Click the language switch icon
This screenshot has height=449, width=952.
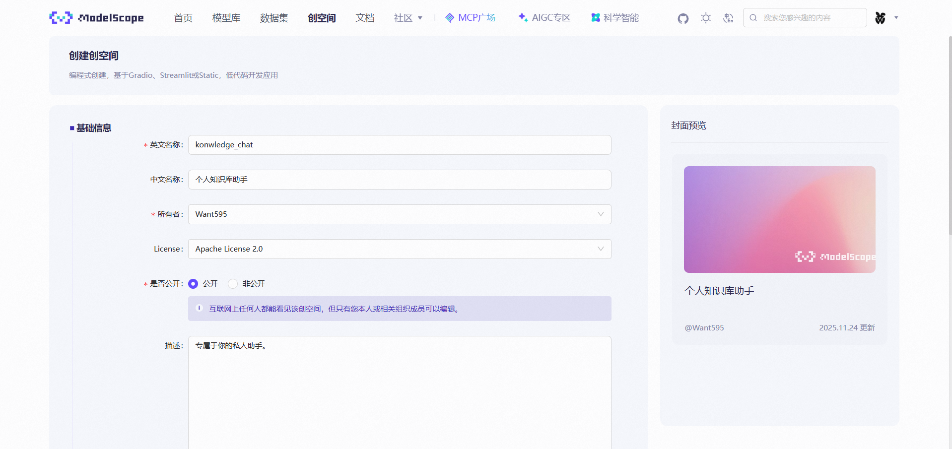pos(728,18)
